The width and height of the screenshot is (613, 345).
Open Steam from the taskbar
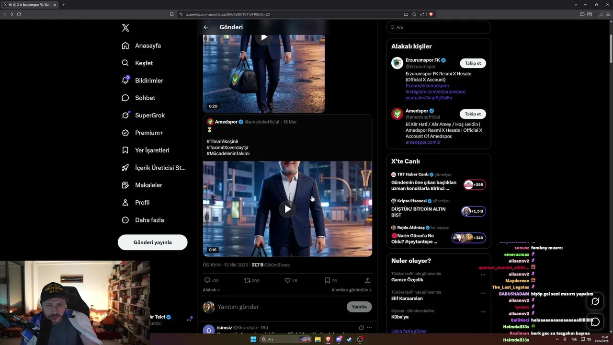(349, 339)
